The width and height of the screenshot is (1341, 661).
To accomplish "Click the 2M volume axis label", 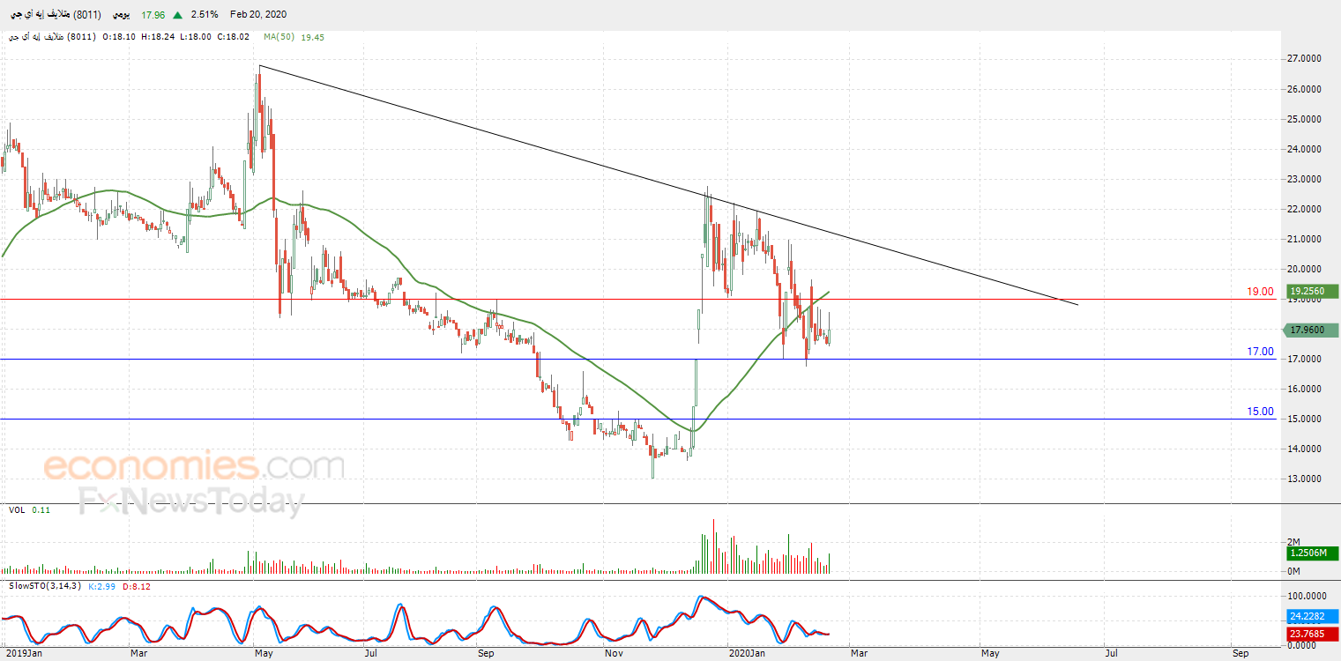I will (1294, 542).
